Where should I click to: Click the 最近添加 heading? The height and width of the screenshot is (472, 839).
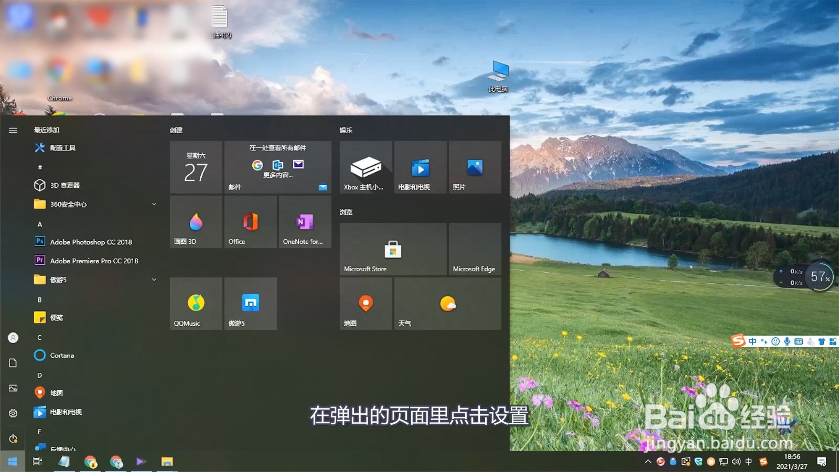47,130
